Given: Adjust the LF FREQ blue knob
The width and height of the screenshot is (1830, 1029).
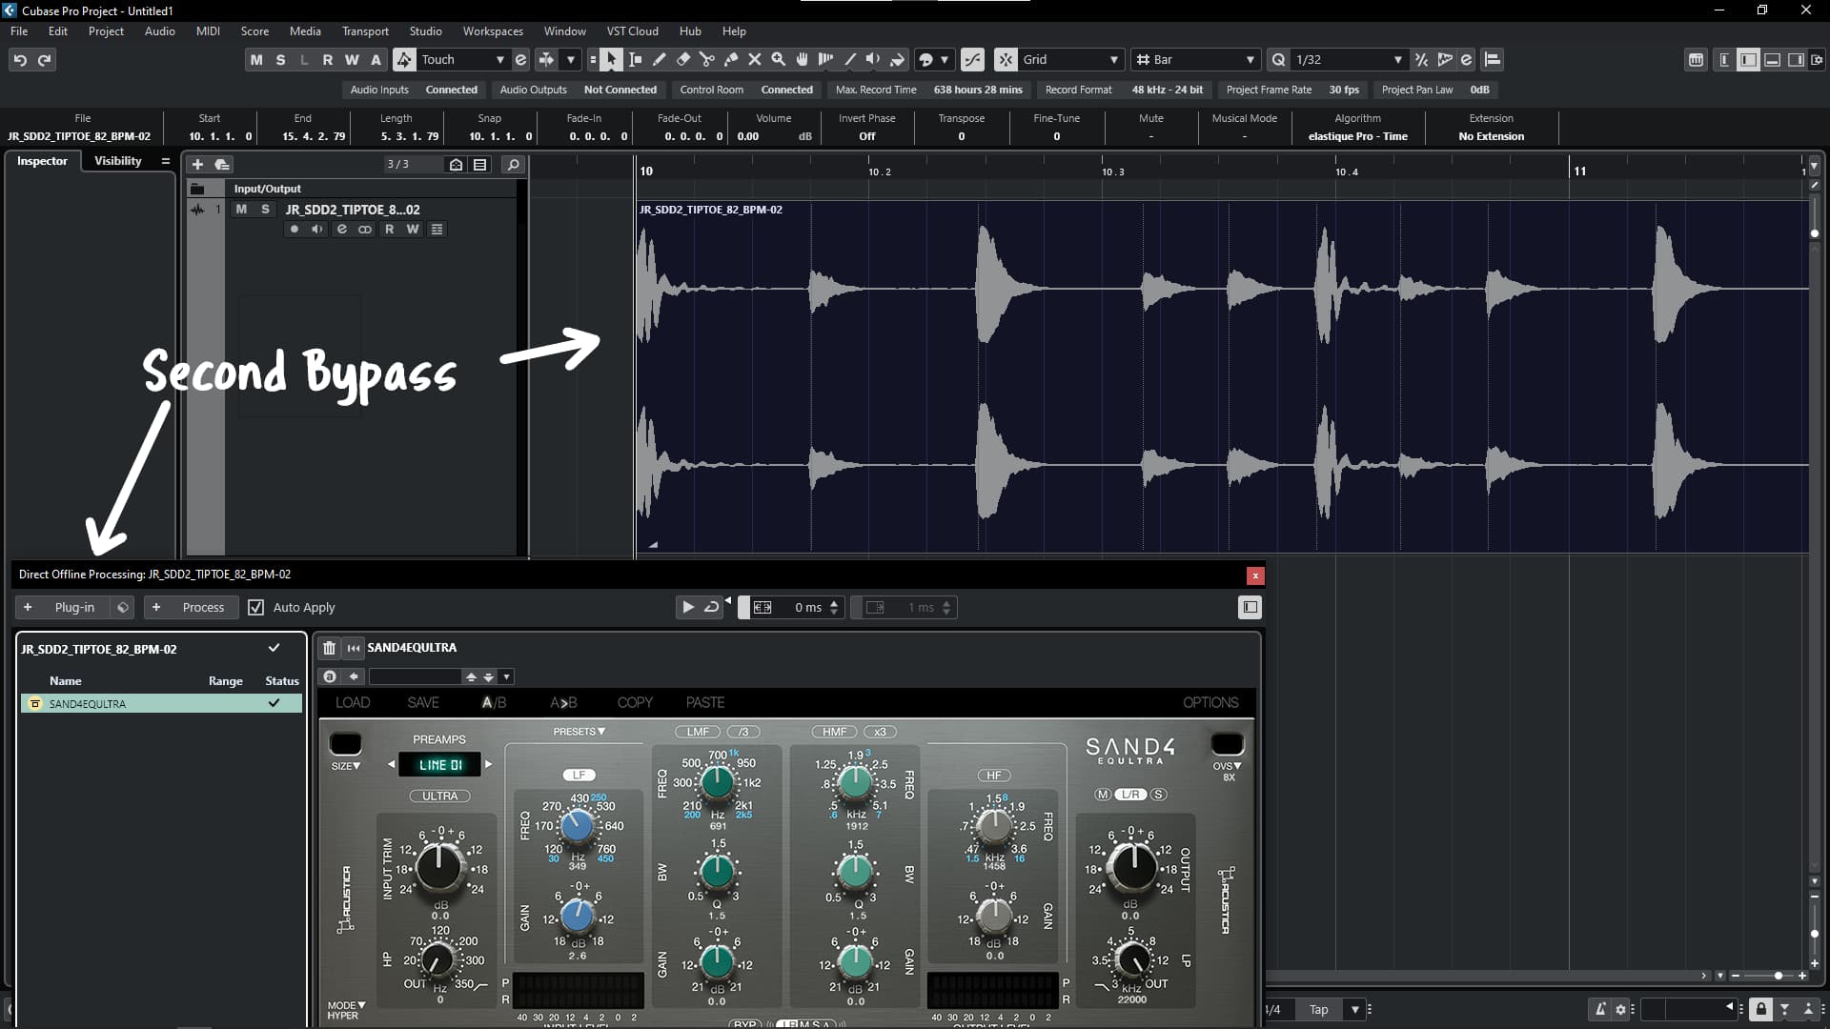Looking at the screenshot, I should click(x=577, y=826).
